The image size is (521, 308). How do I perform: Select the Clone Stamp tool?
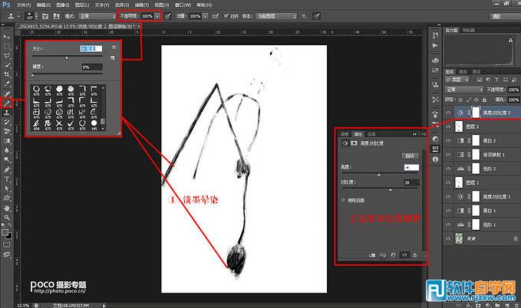(7, 113)
